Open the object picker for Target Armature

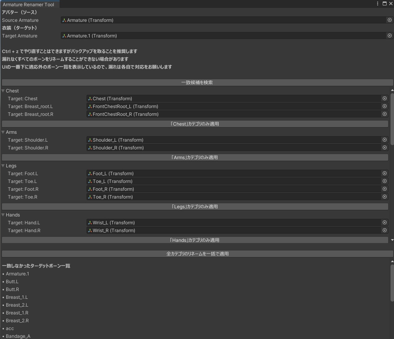[x=389, y=35]
